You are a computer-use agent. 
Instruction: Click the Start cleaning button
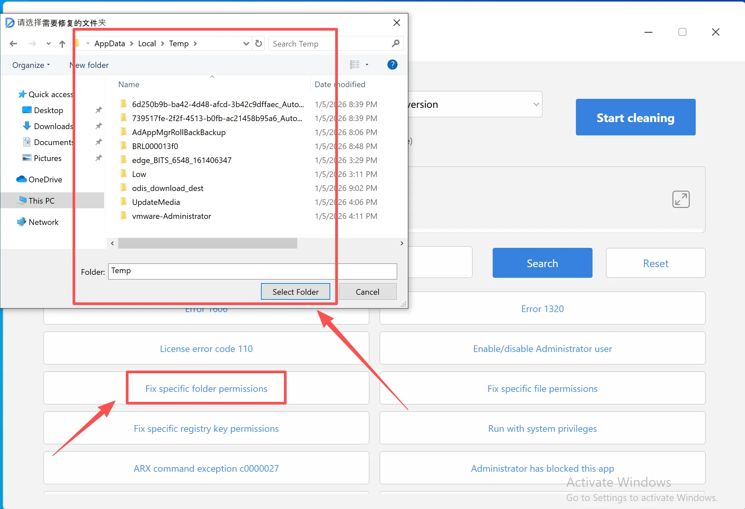pos(635,117)
